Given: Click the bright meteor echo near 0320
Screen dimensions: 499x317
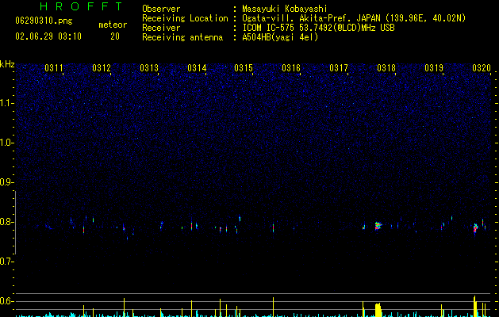Looking at the screenshot, I should (475, 228).
